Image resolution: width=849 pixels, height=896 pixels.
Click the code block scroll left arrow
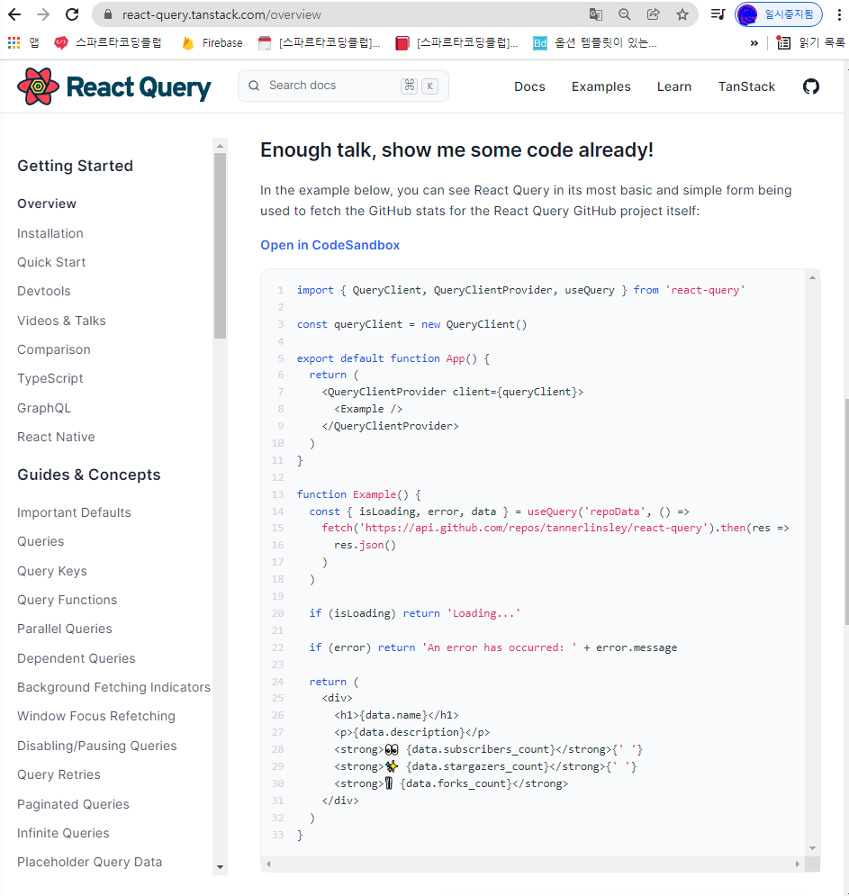coord(268,864)
